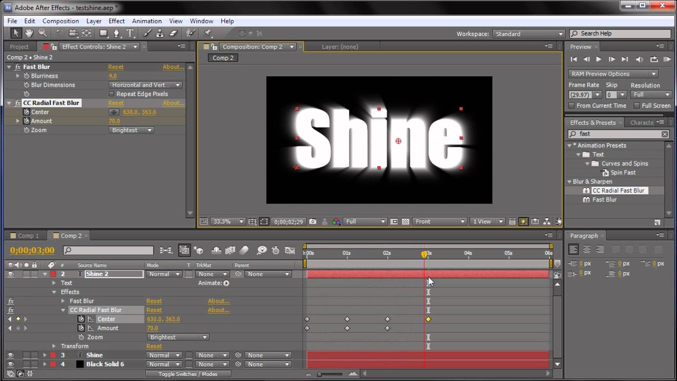Select the Clone Stamp tool

(x=160, y=33)
